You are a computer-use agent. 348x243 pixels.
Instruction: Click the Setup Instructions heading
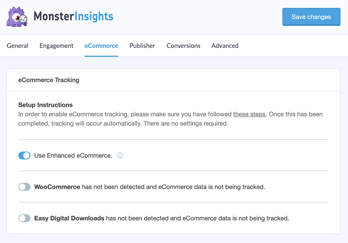click(45, 105)
